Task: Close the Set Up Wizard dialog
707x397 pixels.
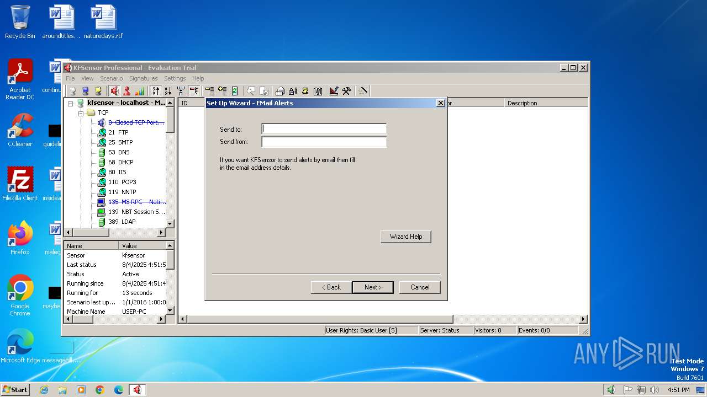Action: pos(440,103)
